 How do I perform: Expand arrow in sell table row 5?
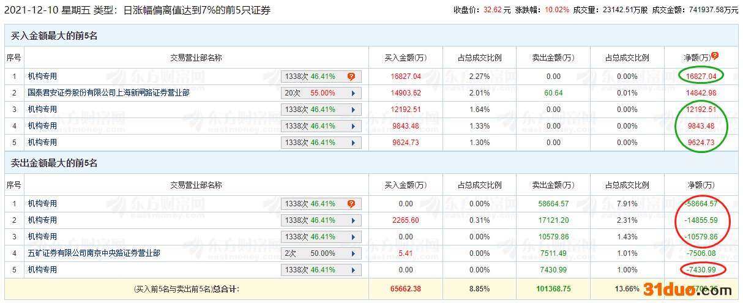(353, 270)
